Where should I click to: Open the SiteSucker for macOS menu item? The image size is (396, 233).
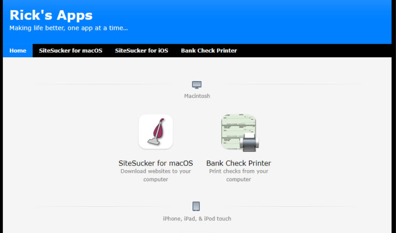(71, 50)
